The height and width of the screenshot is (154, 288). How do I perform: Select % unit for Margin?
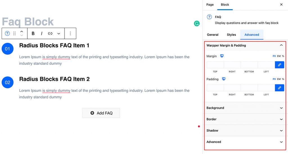tap(283, 56)
